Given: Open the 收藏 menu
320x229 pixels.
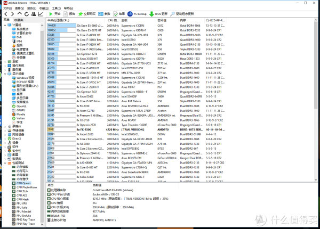Looking at the screenshot, I should click(x=44, y=8).
